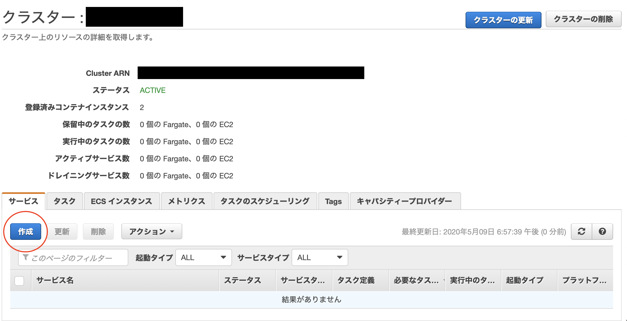Screen dimensions: 627x321
Task: Expand the サービスタイプ ALL dropdown
Action: click(320, 257)
